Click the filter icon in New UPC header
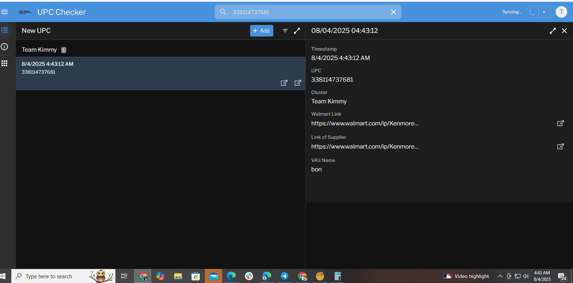 tap(285, 31)
